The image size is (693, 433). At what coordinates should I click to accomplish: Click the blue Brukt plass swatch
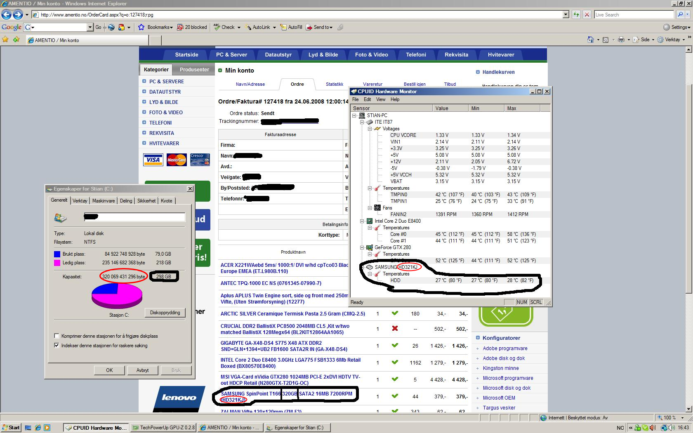click(57, 254)
